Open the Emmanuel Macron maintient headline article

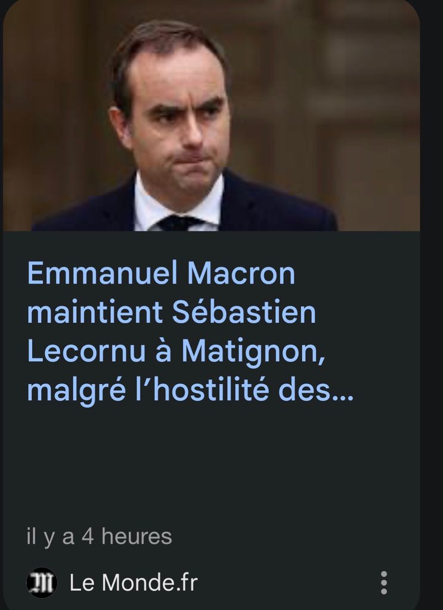coord(190,331)
